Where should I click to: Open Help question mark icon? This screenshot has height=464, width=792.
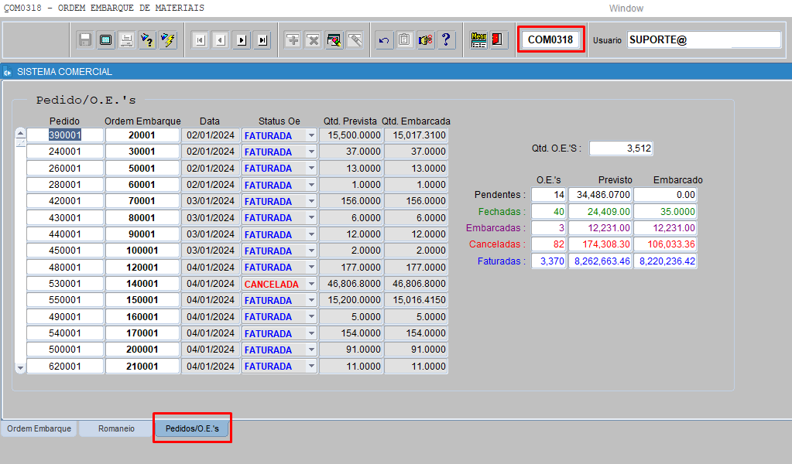[x=446, y=40]
